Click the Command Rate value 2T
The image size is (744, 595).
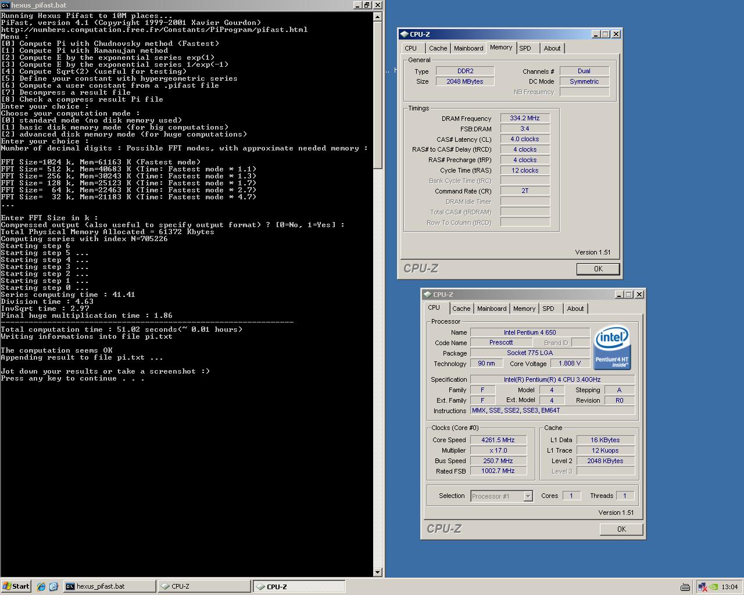click(x=525, y=191)
